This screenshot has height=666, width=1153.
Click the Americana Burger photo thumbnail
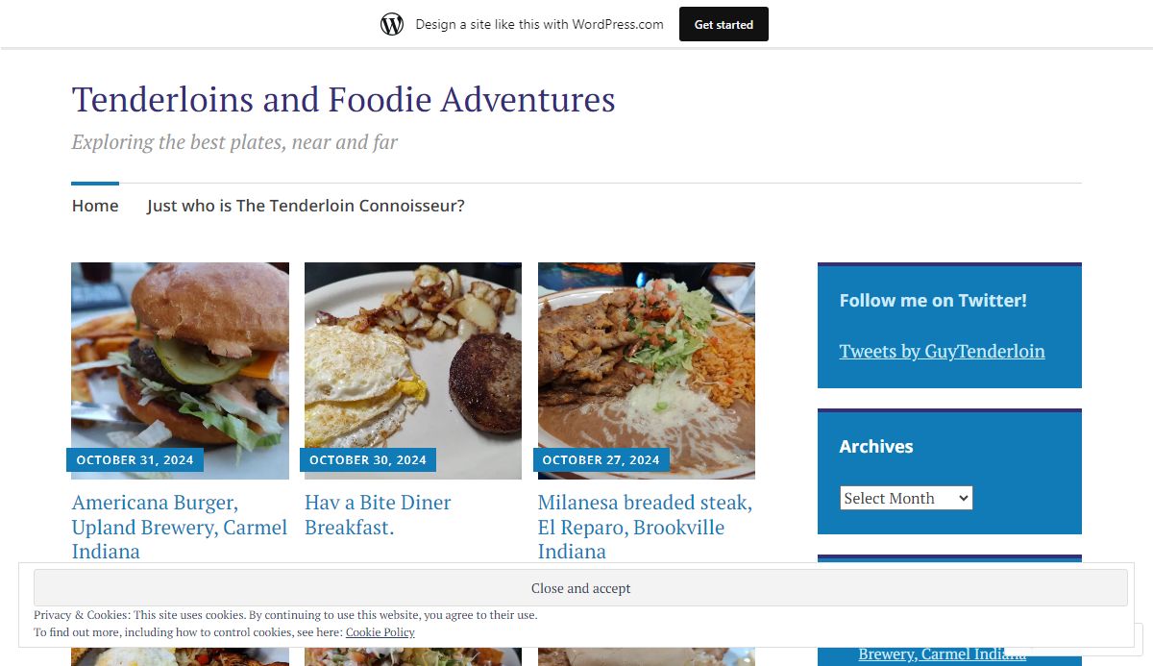click(x=180, y=356)
